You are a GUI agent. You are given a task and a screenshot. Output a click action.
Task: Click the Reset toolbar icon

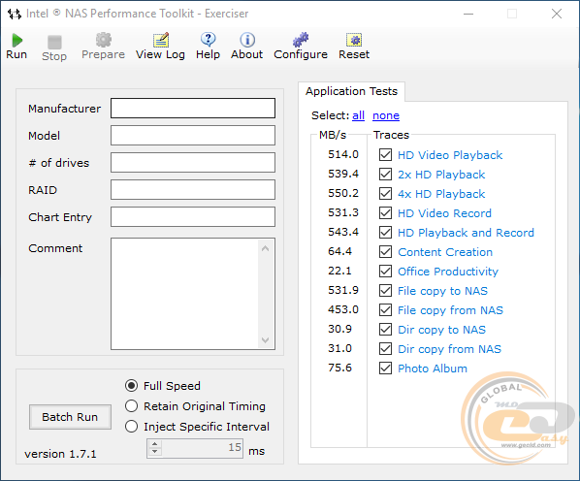point(354,40)
